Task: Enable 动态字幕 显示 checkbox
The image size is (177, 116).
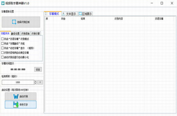Action: point(2,48)
